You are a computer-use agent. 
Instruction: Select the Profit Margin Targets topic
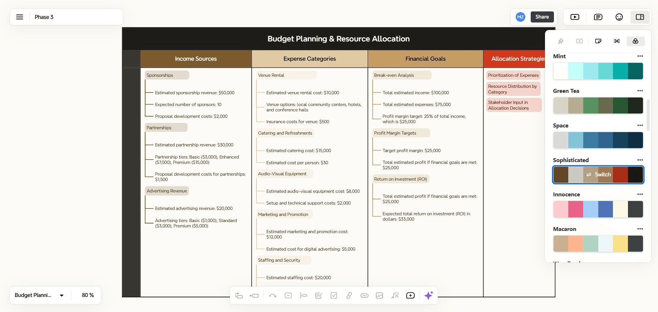(x=401, y=133)
